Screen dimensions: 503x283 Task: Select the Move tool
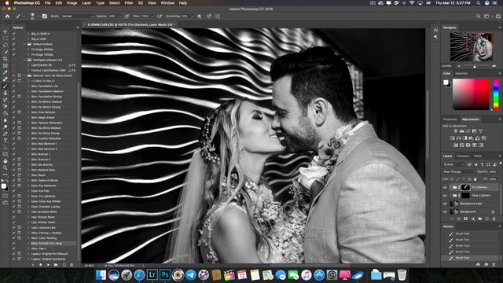(x=6, y=31)
